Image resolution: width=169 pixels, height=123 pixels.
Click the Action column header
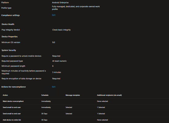tap(5, 95)
